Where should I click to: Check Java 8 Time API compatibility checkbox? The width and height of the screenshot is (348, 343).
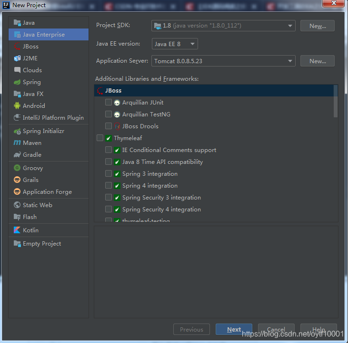pyautogui.click(x=109, y=162)
